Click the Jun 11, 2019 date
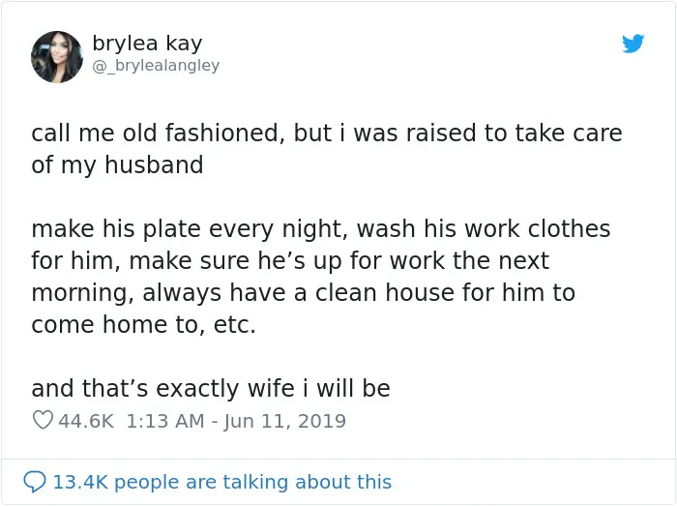 click(x=285, y=422)
